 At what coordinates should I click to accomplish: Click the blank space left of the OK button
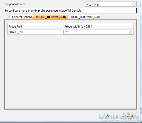point(51,116)
